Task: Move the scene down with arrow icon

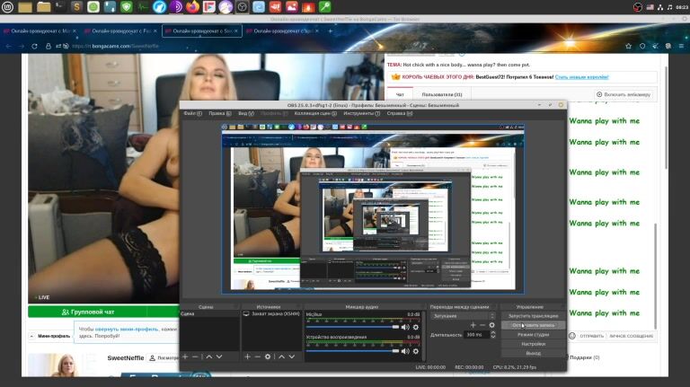Action: (218, 356)
